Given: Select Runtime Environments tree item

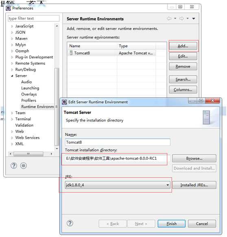Looking at the screenshot, I should pos(37,107).
